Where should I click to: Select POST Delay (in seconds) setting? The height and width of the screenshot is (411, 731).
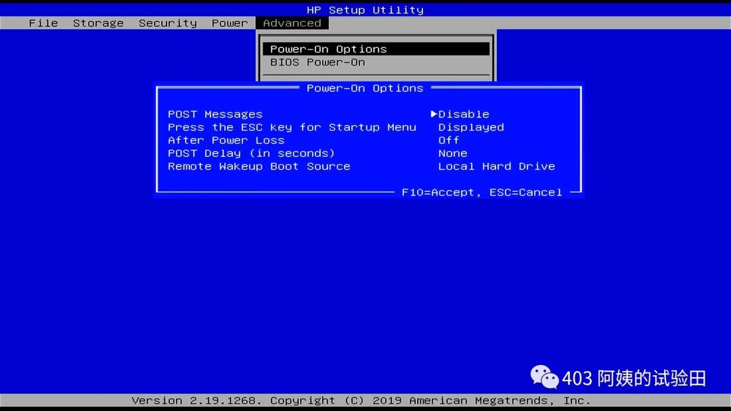point(251,153)
